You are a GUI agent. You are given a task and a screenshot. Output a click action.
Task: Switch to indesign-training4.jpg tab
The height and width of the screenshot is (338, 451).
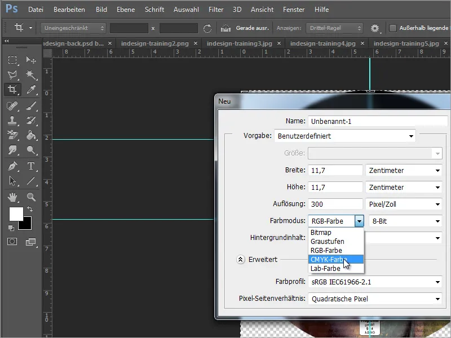(x=322, y=43)
